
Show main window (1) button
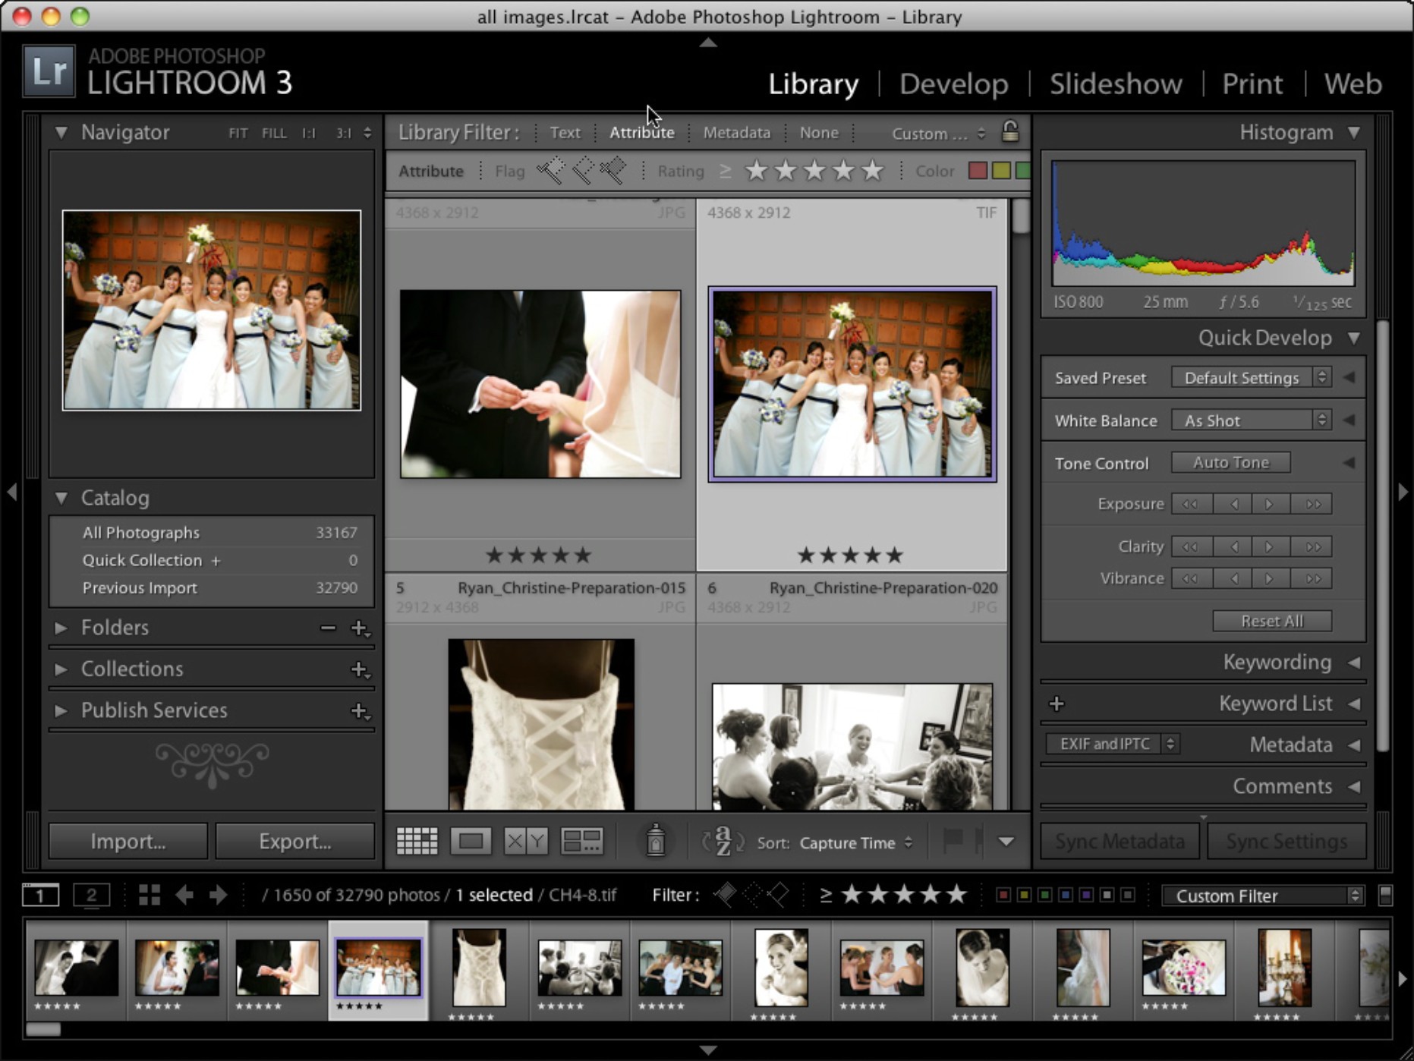tap(40, 895)
